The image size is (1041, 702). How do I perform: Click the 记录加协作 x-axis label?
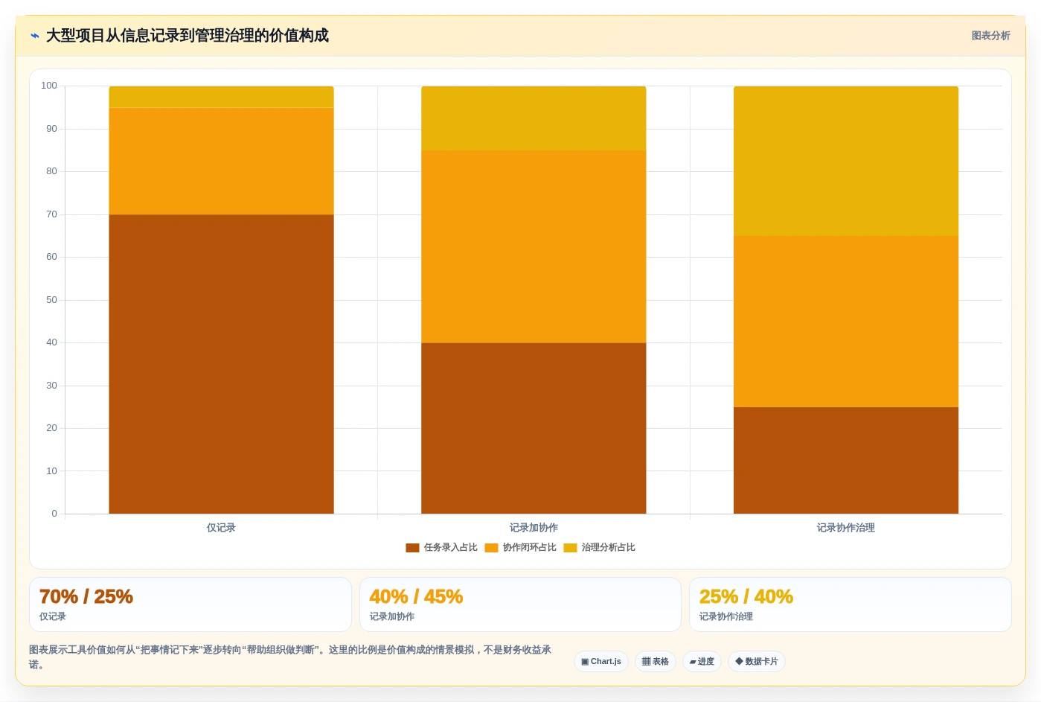coord(534,528)
